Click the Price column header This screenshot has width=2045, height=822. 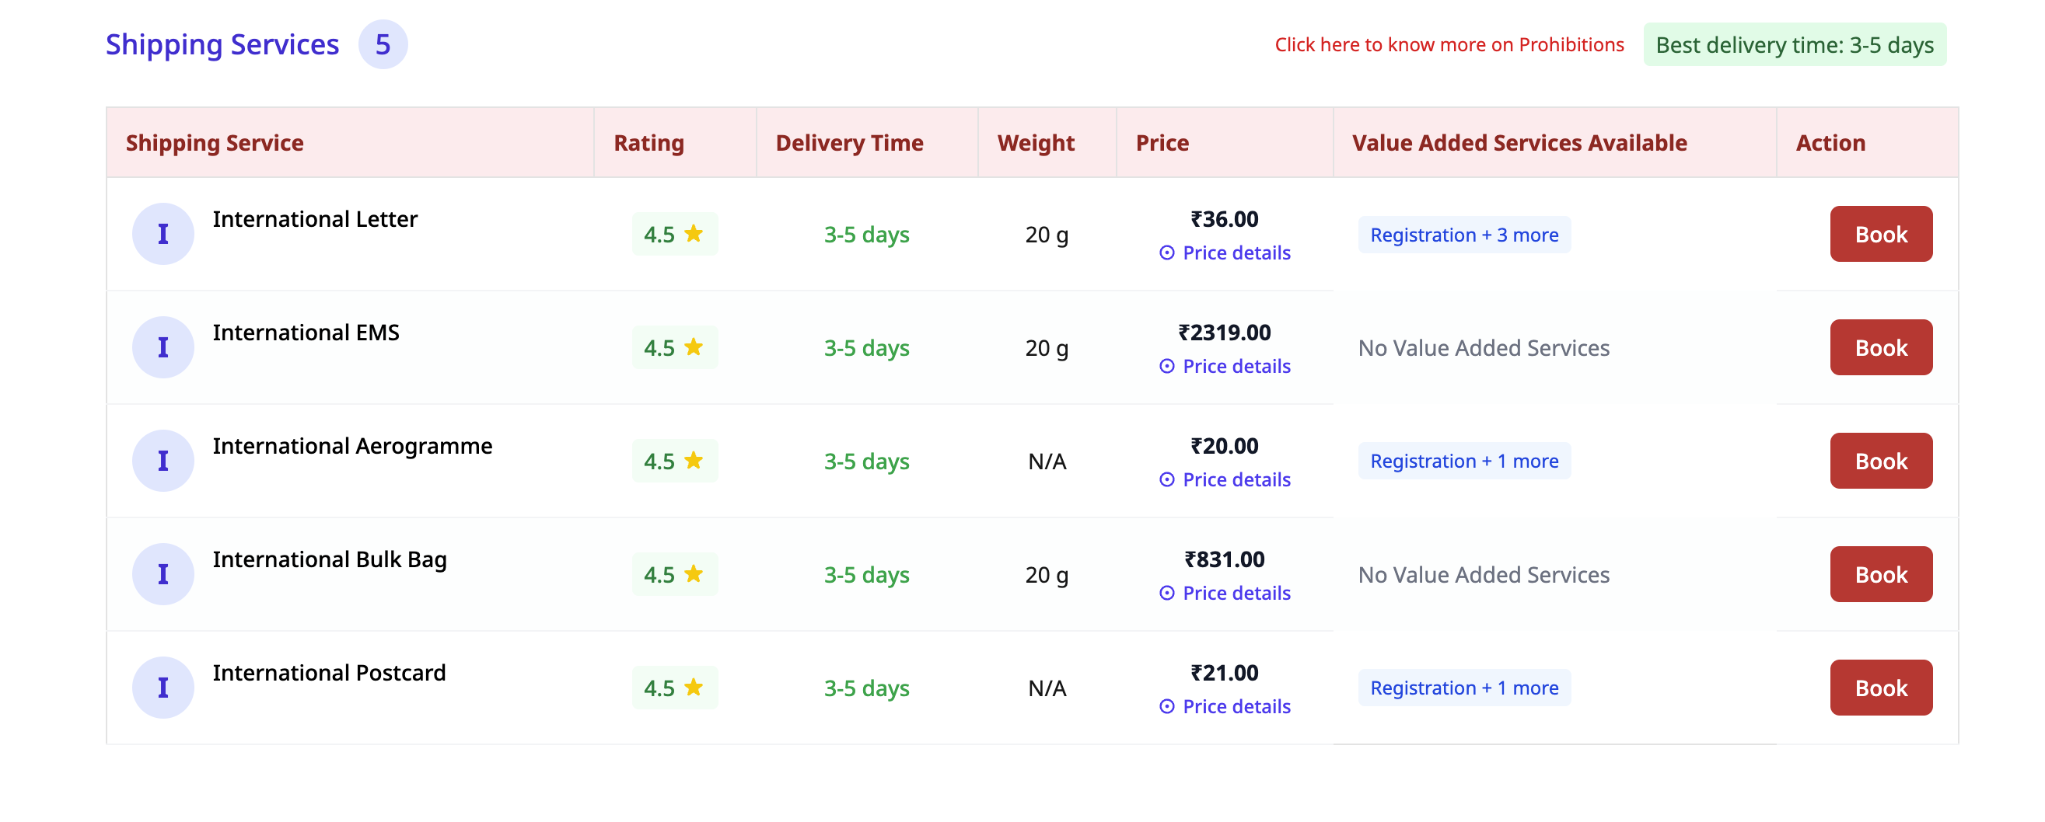coord(1162,143)
